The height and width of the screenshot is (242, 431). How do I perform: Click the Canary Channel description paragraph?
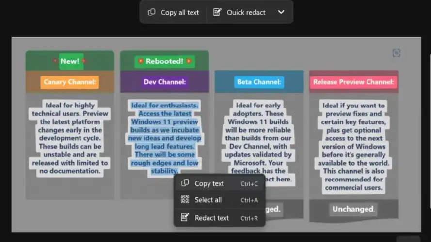coord(70,138)
